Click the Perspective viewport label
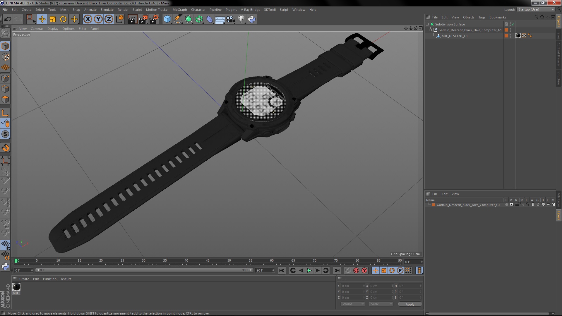The height and width of the screenshot is (316, 562). [x=21, y=35]
